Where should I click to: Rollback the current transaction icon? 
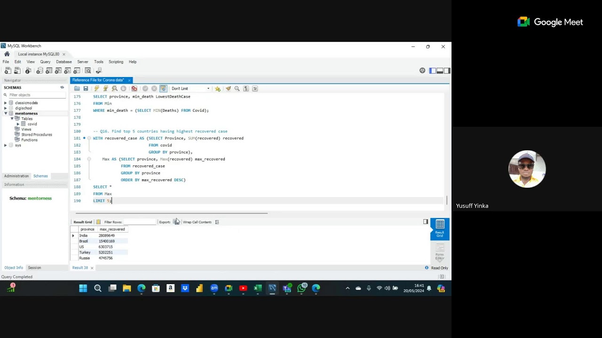pyautogui.click(x=154, y=88)
